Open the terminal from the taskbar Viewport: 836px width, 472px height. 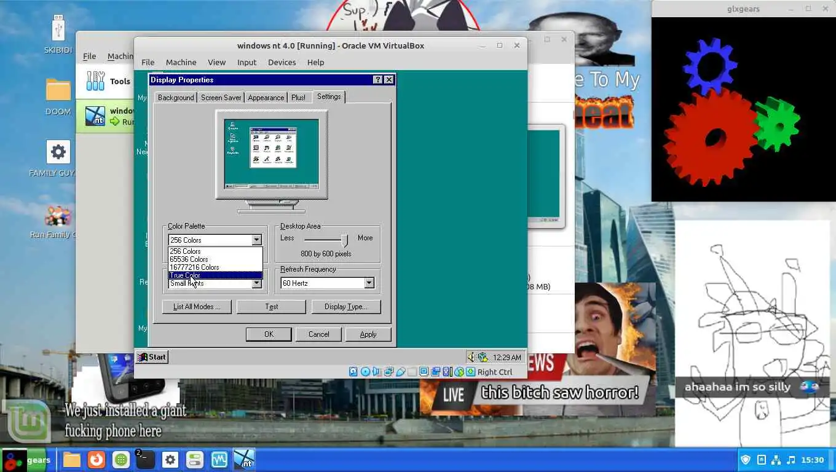(145, 460)
